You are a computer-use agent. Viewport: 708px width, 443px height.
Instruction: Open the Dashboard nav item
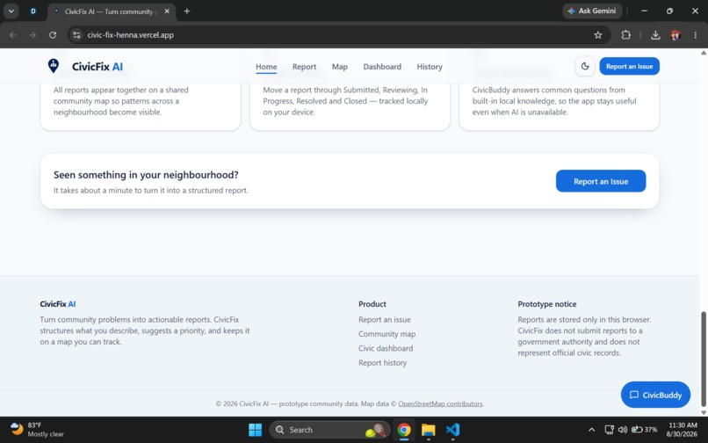click(382, 67)
